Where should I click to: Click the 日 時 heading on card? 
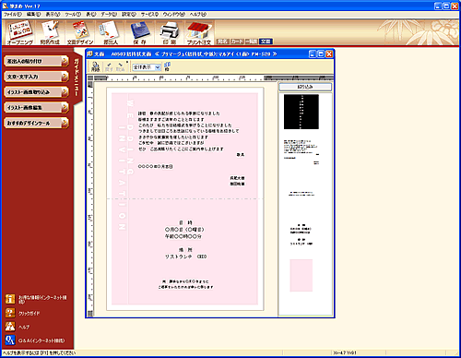(x=185, y=222)
